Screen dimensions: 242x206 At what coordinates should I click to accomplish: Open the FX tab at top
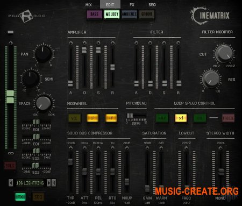click(x=132, y=5)
